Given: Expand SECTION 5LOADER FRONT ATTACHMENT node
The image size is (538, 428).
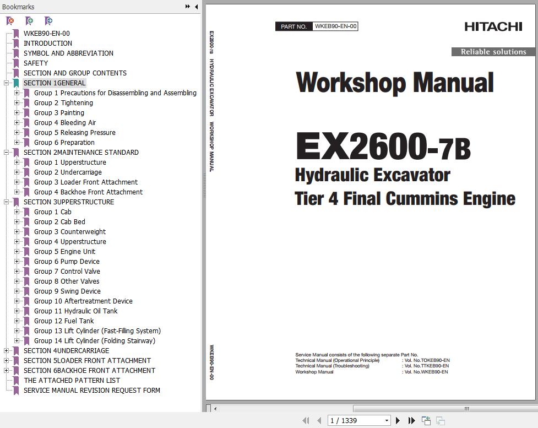Looking at the screenshot, I should (x=6, y=361).
